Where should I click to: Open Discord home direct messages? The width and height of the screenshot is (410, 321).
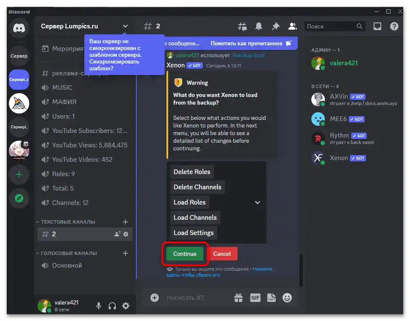point(19,28)
